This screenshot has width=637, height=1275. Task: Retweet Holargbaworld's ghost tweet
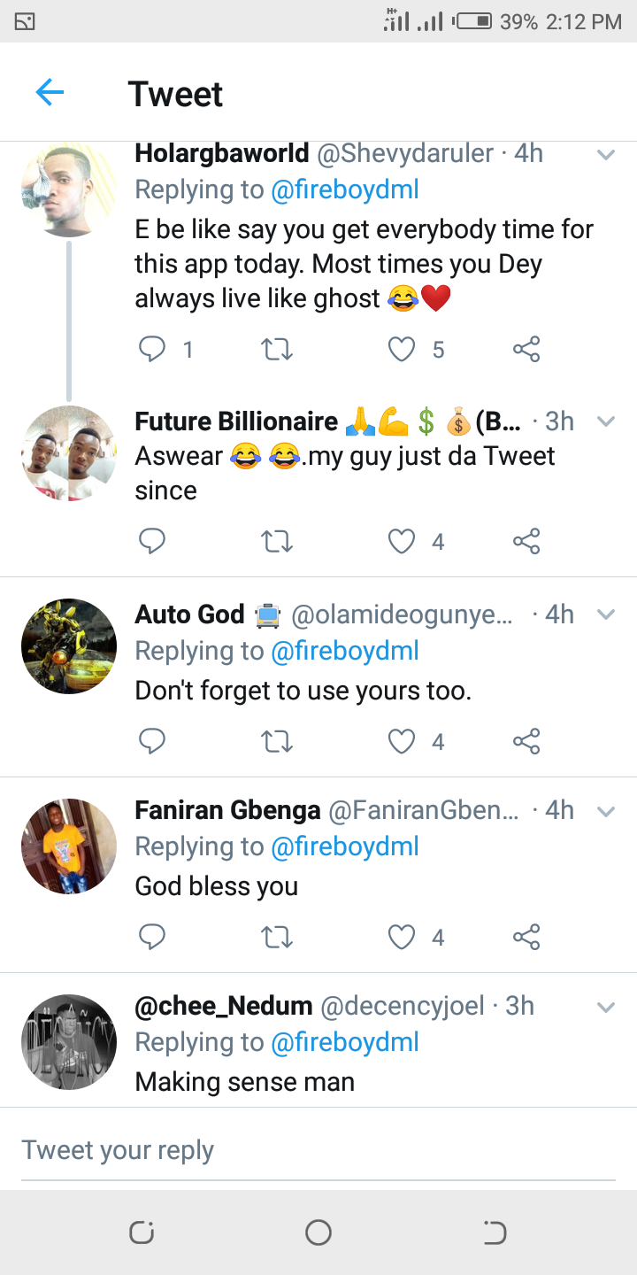point(278,350)
